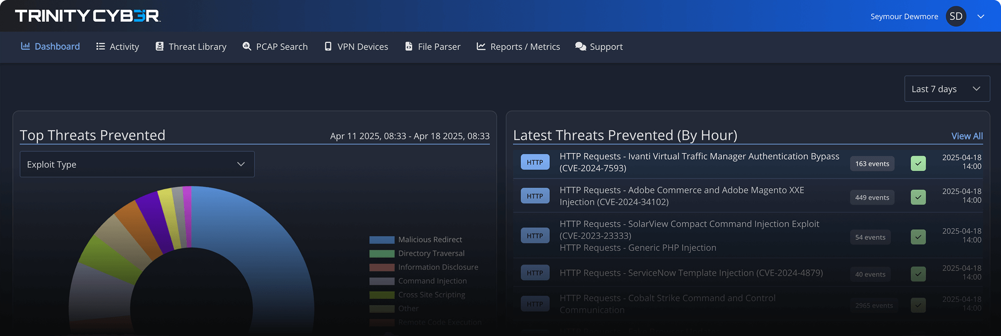
Task: Click the 2965 events badge
Action: tap(874, 305)
